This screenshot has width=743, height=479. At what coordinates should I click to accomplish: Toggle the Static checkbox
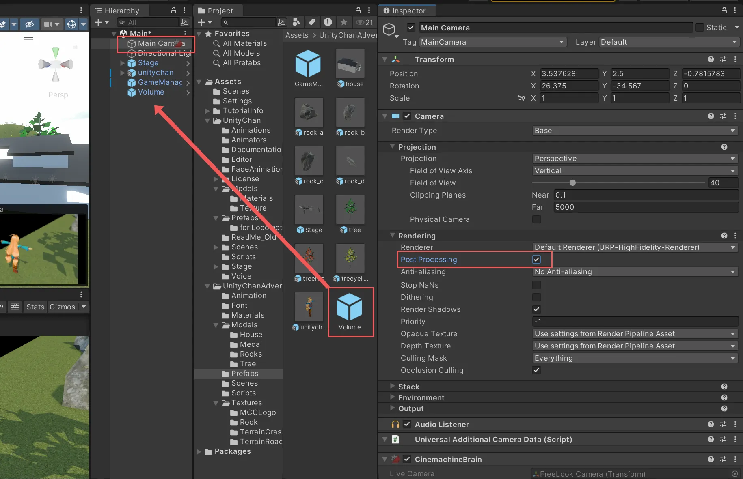(x=700, y=28)
